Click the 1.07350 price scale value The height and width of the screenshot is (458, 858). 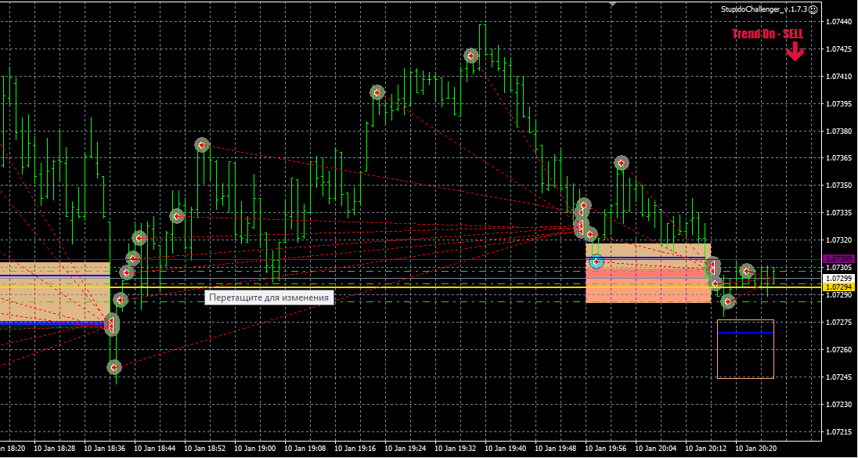click(839, 186)
